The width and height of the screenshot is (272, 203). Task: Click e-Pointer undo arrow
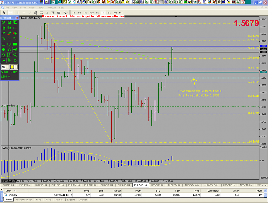point(3,55)
